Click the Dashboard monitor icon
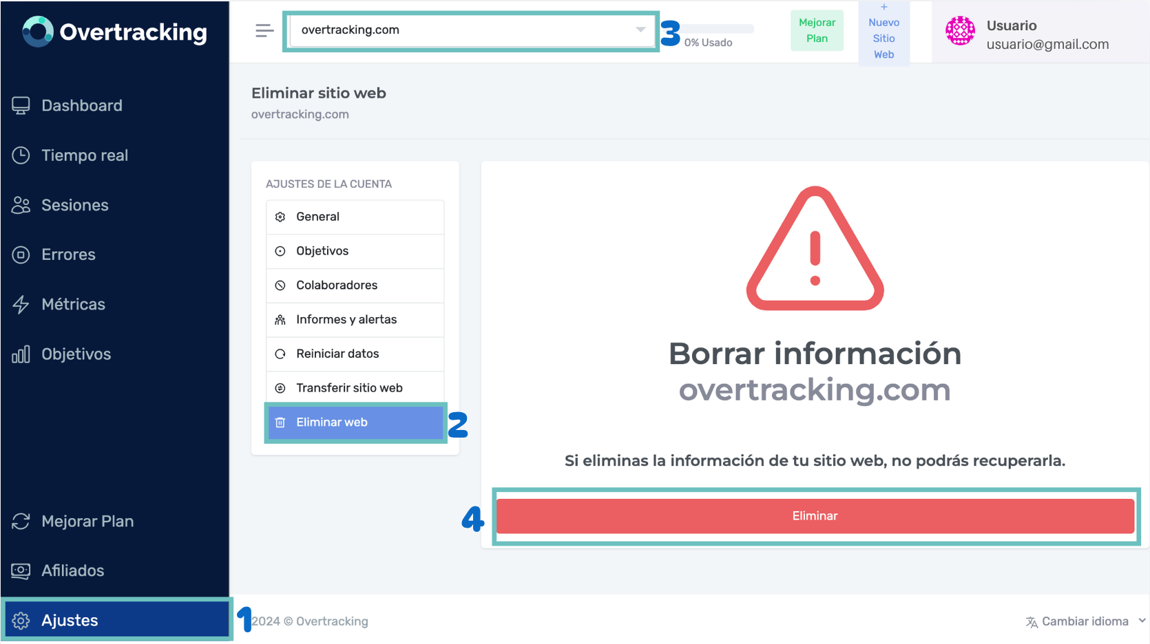Image resolution: width=1150 pixels, height=644 pixels. tap(21, 105)
